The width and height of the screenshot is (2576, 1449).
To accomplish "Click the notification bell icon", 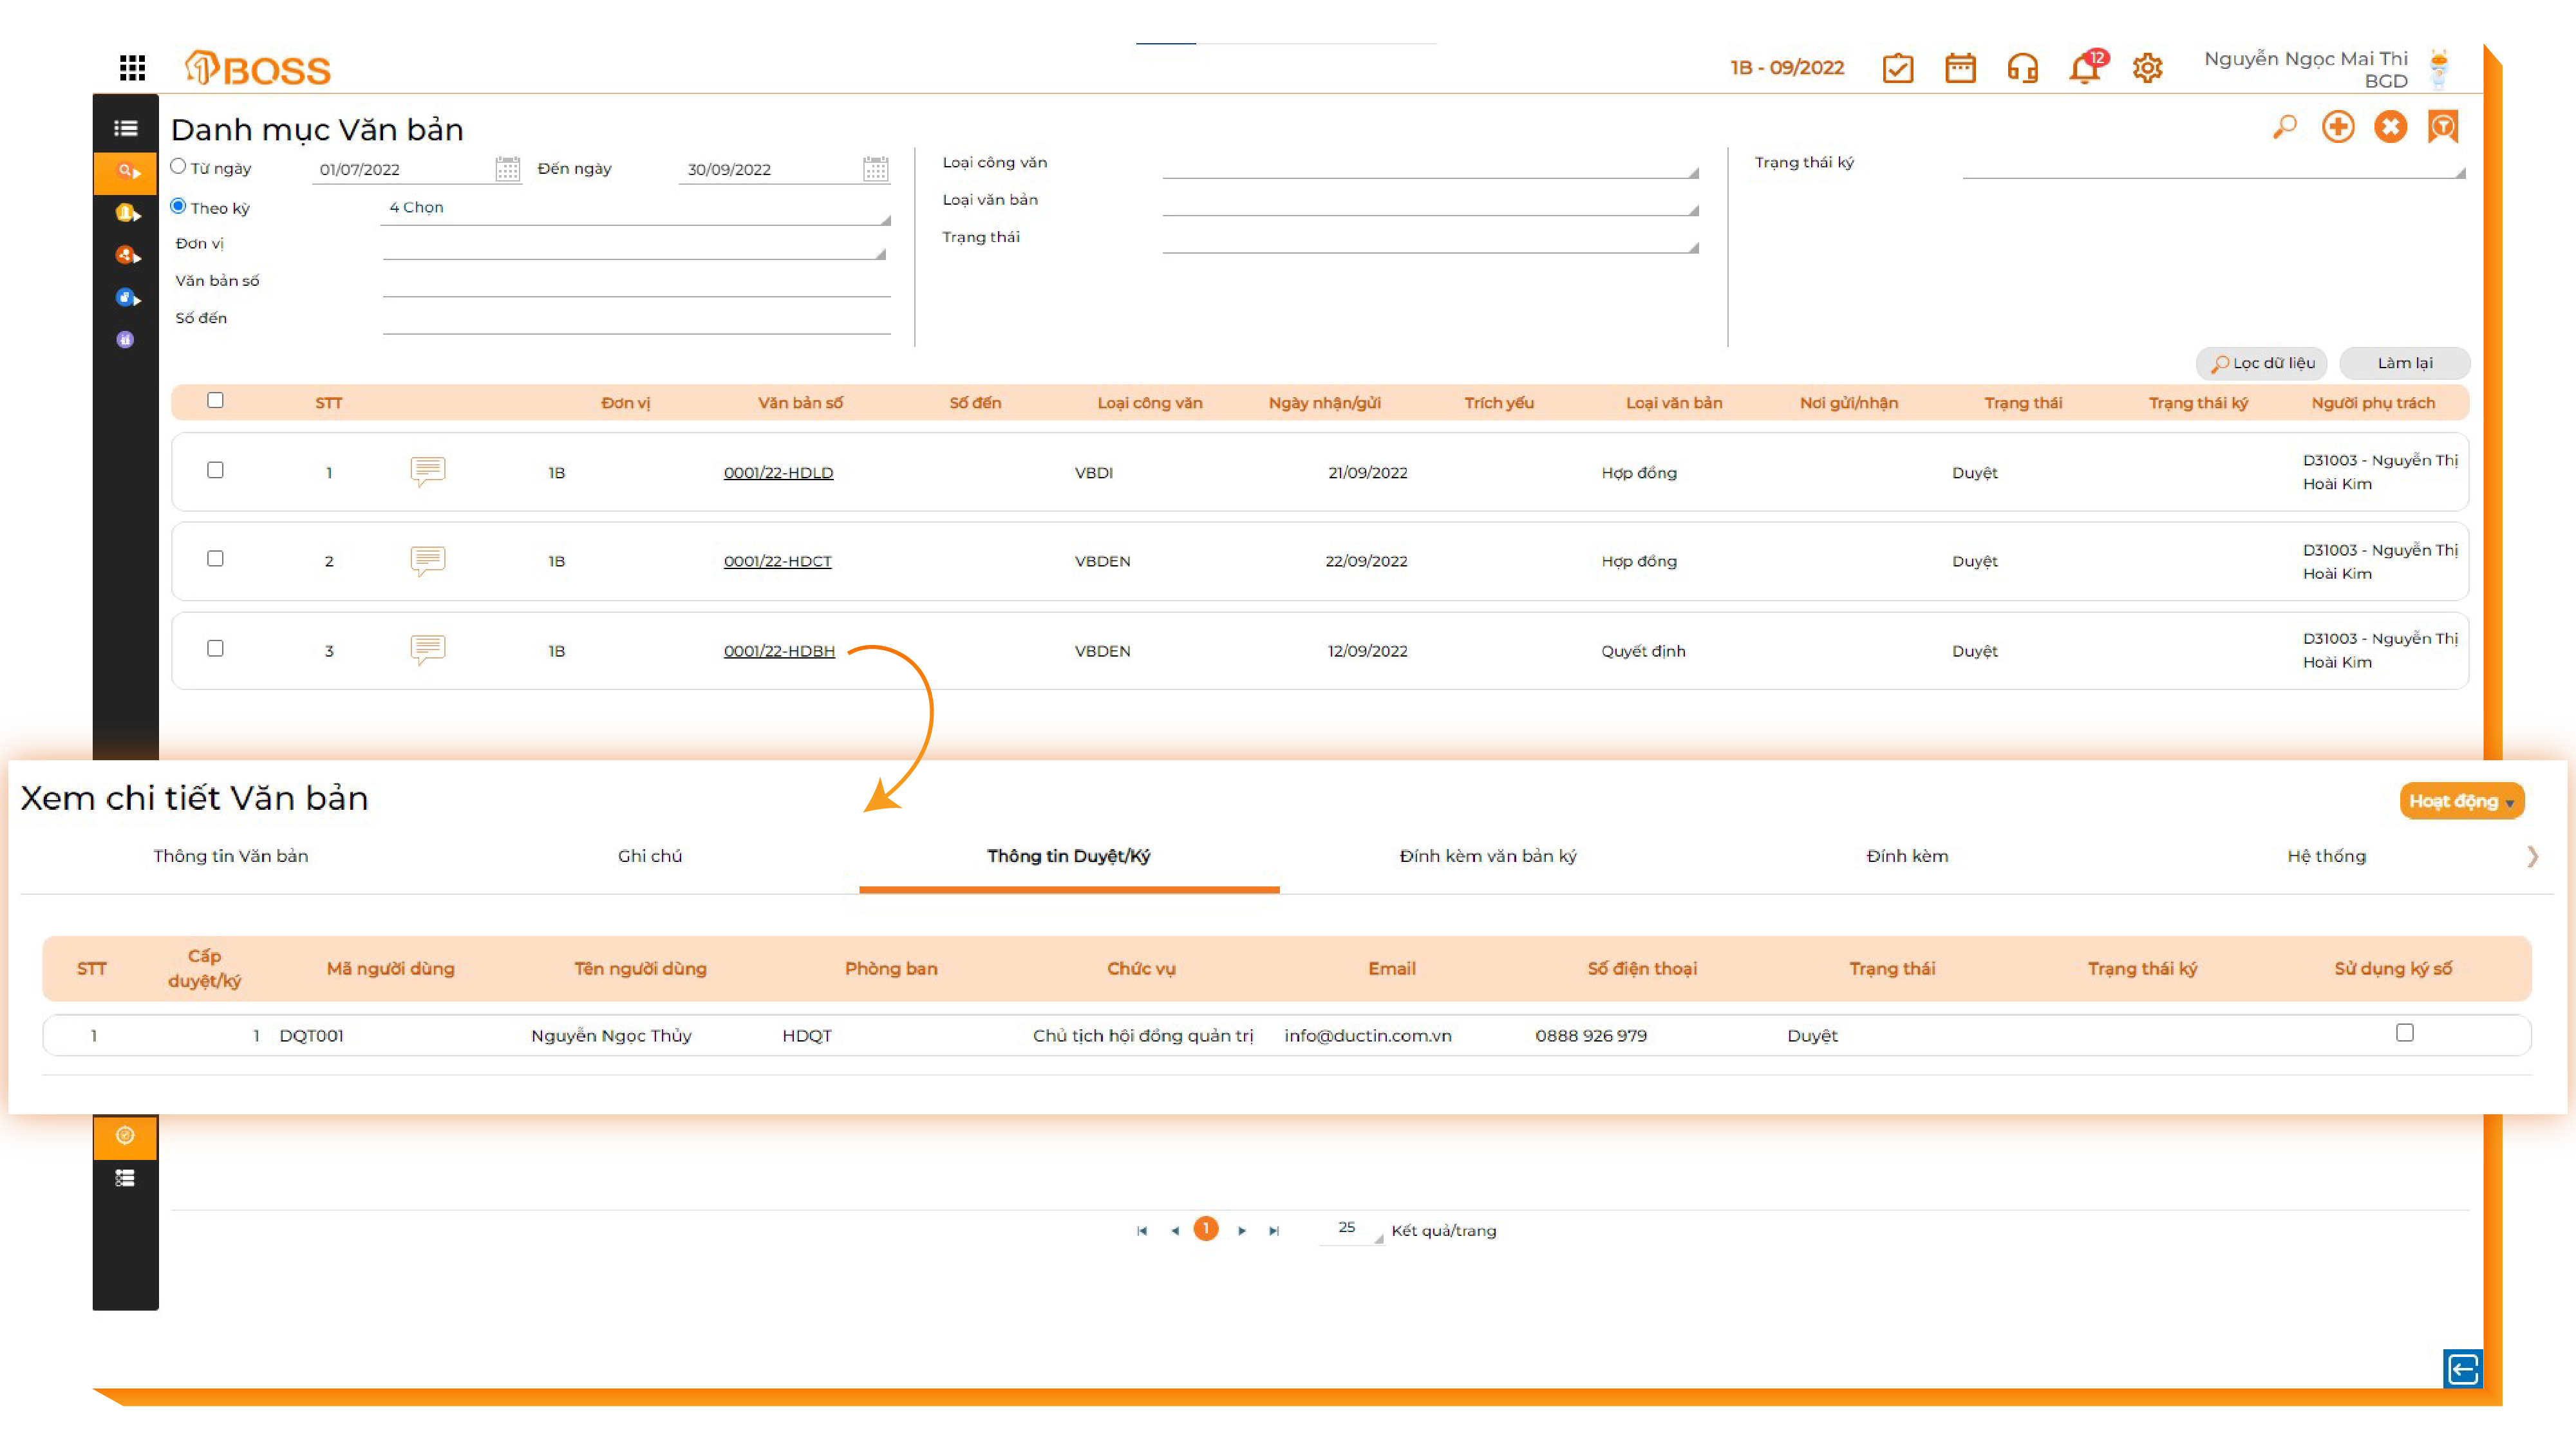I will click(x=2084, y=68).
